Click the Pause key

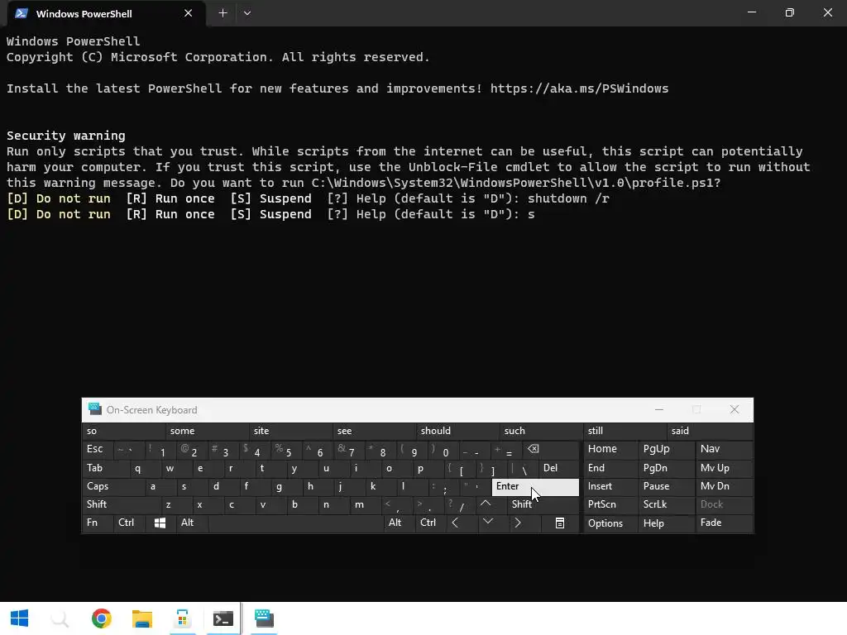(667, 486)
